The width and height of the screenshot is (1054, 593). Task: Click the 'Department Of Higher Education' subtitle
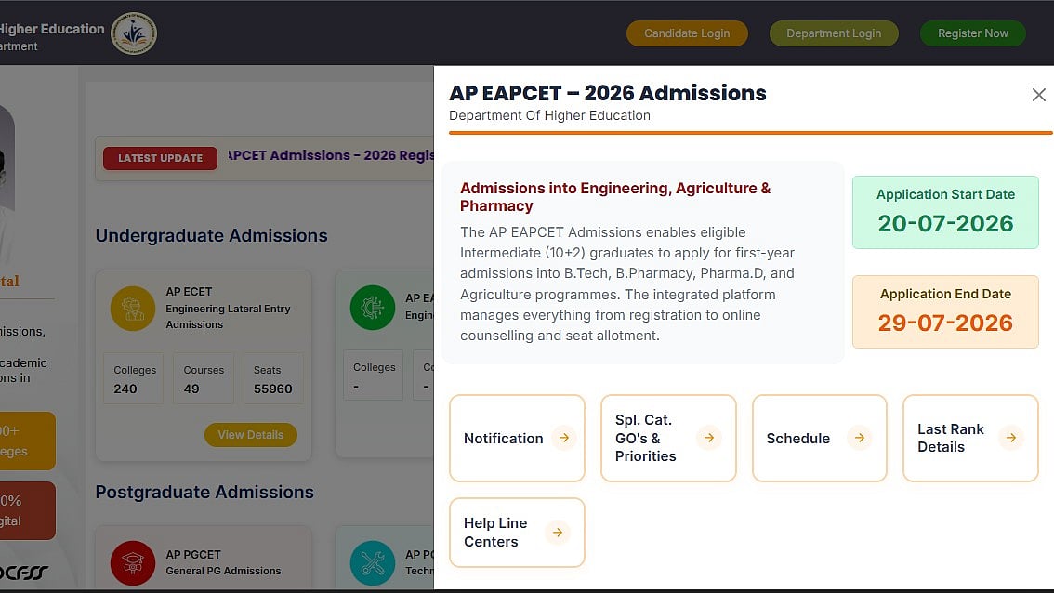[550, 115]
